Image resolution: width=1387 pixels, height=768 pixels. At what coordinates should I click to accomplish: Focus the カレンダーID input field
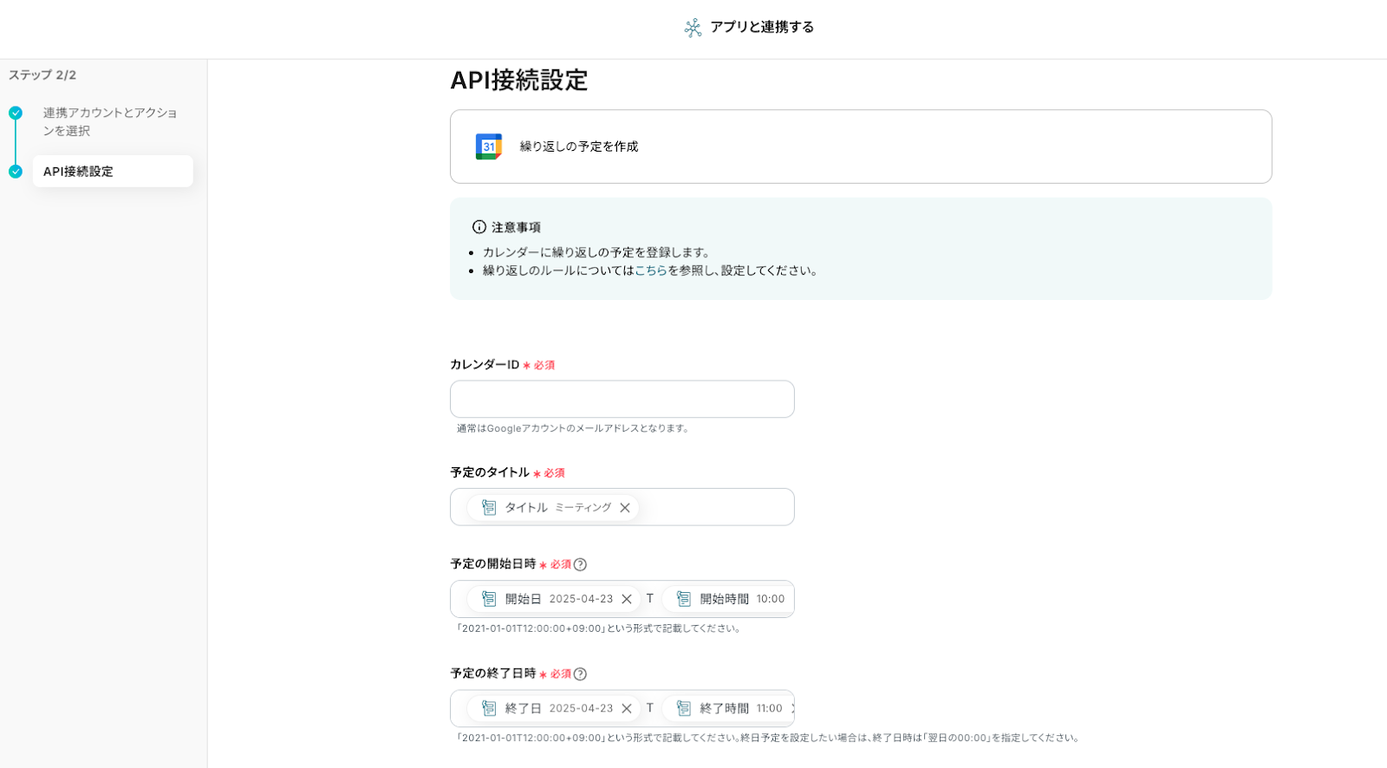tap(622, 400)
